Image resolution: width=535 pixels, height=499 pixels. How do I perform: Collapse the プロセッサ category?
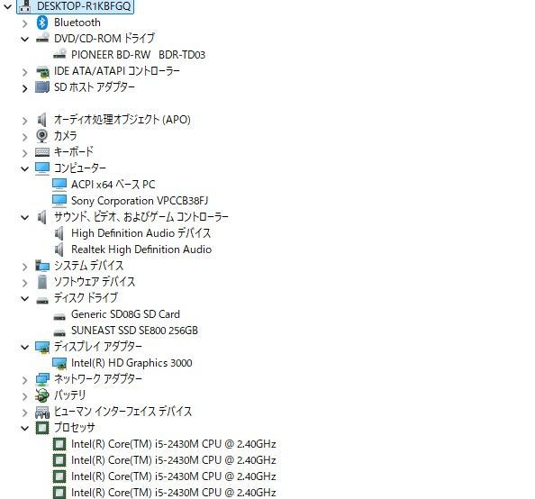[24, 428]
